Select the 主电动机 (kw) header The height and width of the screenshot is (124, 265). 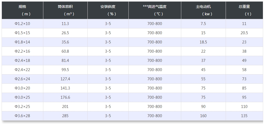point(203,10)
